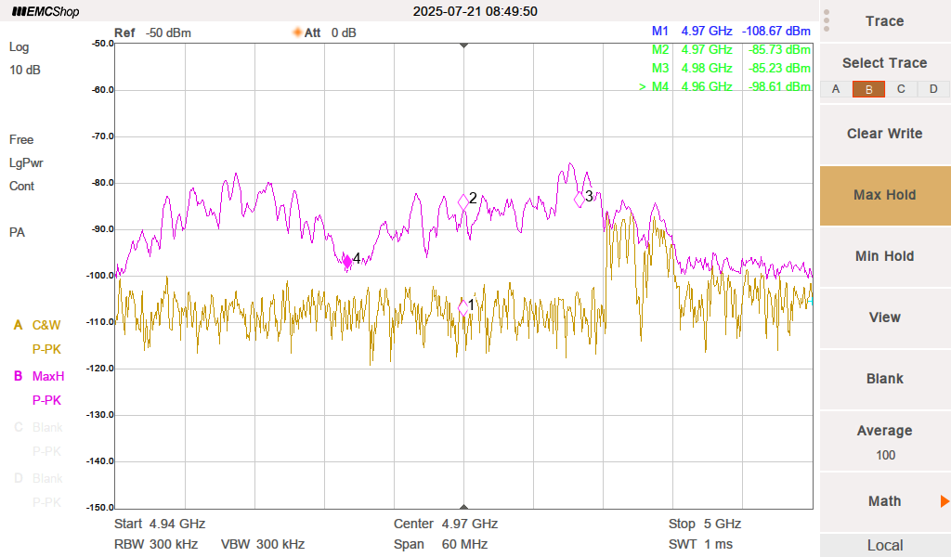Click marker 1 diamond on yellow trace

click(463, 308)
